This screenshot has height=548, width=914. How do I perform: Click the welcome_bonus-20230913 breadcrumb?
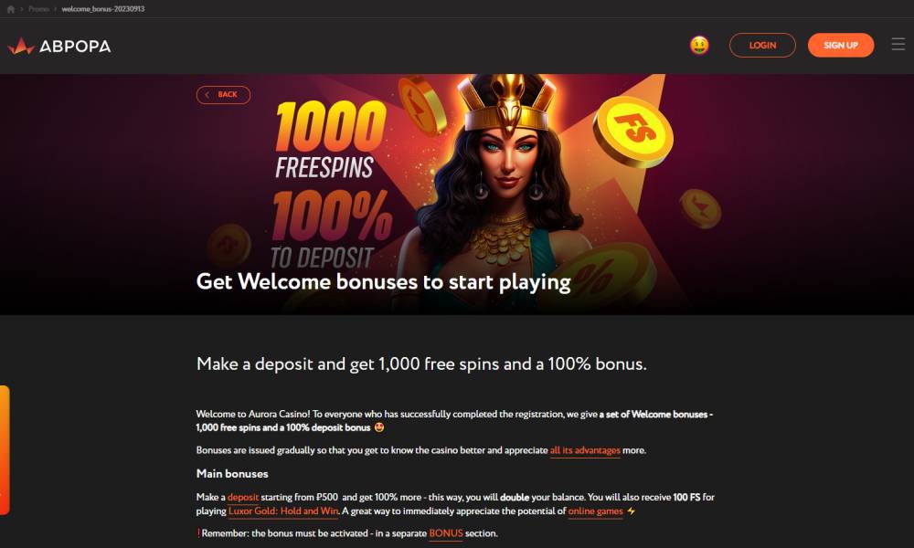[103, 9]
